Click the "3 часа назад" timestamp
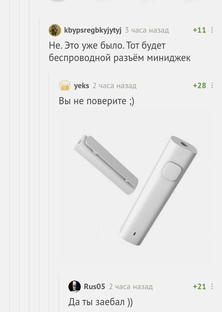This screenshot has height=312, width=222. point(147,30)
